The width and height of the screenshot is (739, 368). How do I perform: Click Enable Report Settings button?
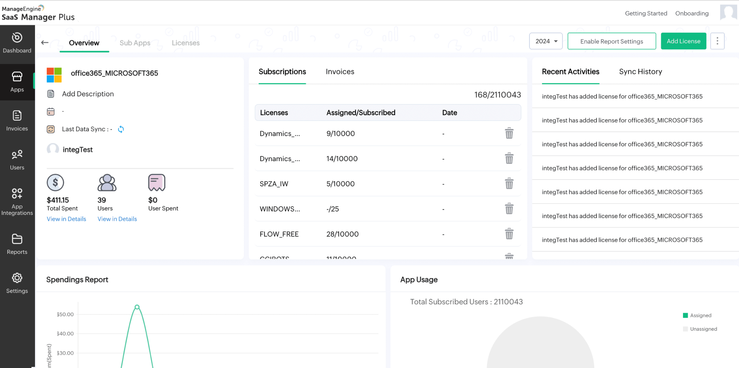pyautogui.click(x=612, y=41)
